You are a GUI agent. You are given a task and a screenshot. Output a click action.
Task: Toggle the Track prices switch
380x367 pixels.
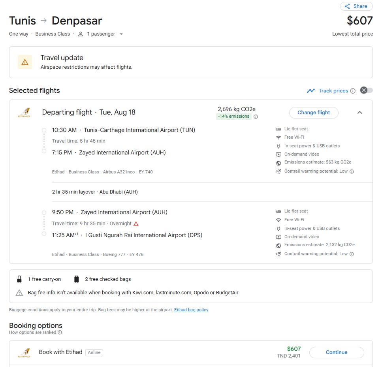(366, 90)
